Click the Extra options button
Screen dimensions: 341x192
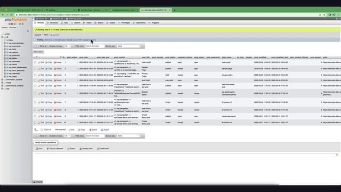(38, 52)
